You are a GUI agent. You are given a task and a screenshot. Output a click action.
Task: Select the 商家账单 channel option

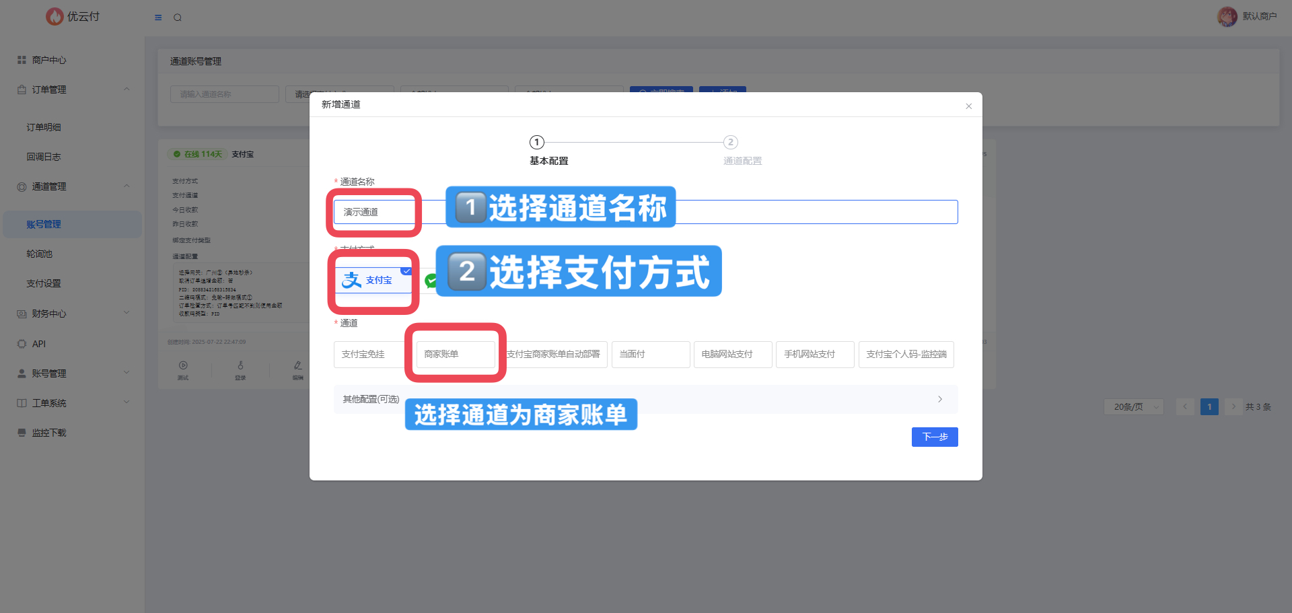coord(455,354)
